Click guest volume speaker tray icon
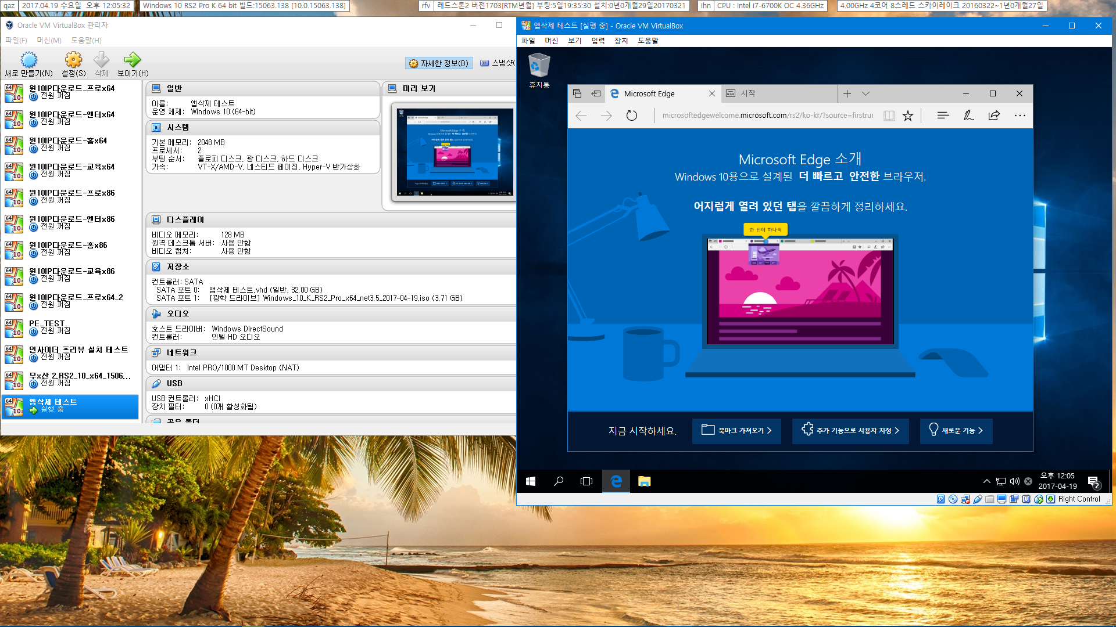 tap(1015, 481)
